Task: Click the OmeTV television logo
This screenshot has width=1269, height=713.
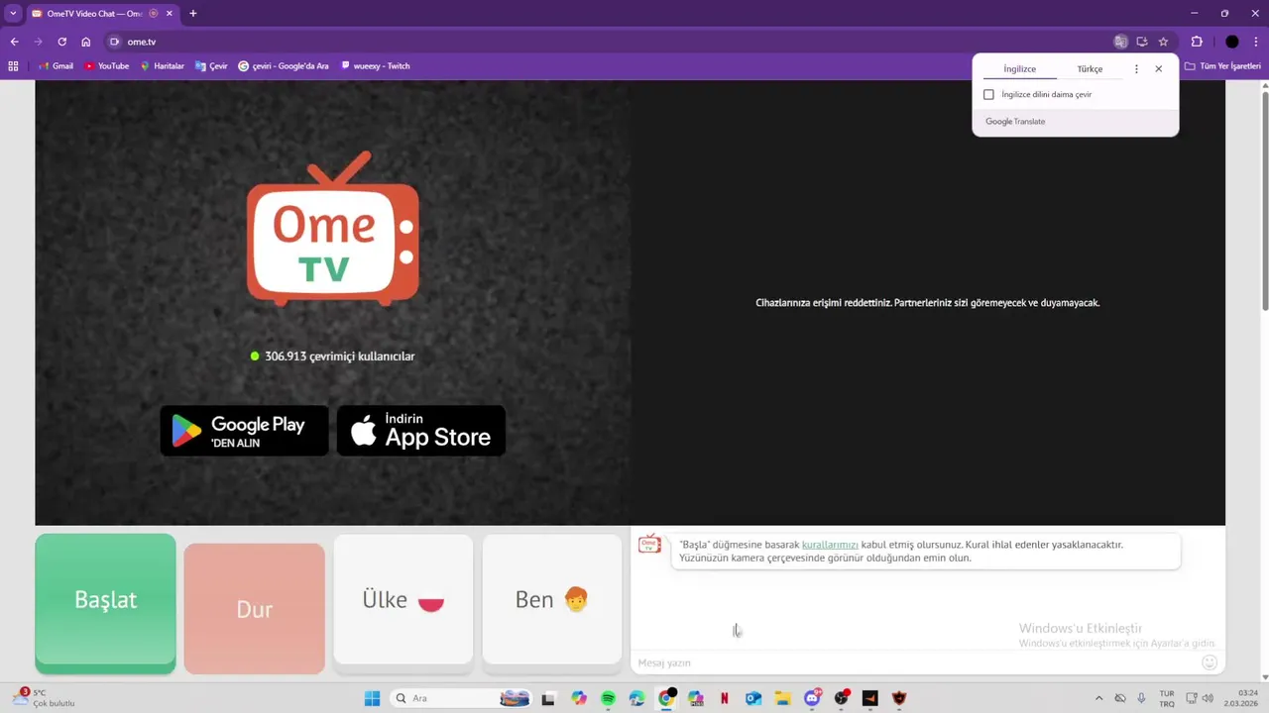Action: click(x=333, y=229)
